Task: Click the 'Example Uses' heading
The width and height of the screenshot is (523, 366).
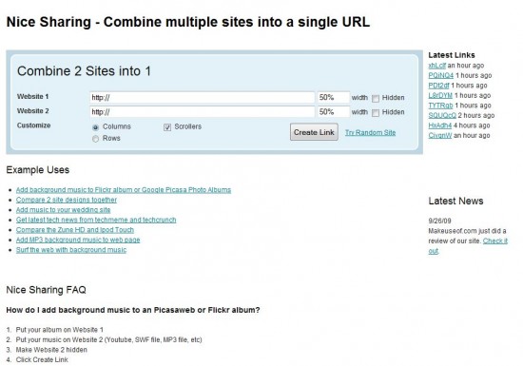Action: [x=38, y=169]
